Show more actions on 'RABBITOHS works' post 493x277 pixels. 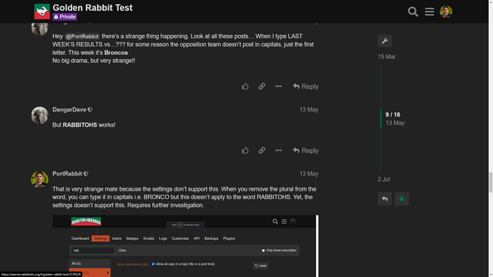click(x=279, y=151)
